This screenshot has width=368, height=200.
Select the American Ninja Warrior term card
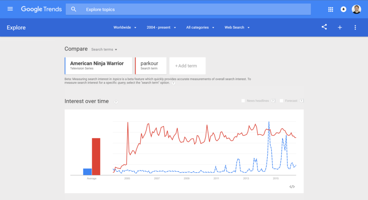[98, 66]
